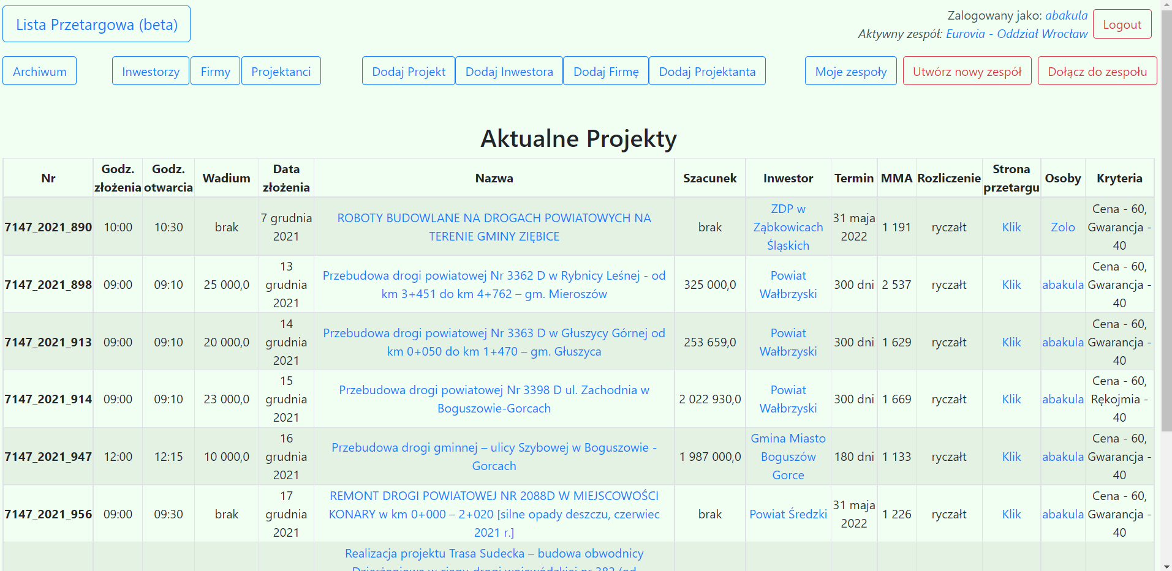
Task: Open abakula person link in row 7147_2021_956
Action: [x=1062, y=514]
